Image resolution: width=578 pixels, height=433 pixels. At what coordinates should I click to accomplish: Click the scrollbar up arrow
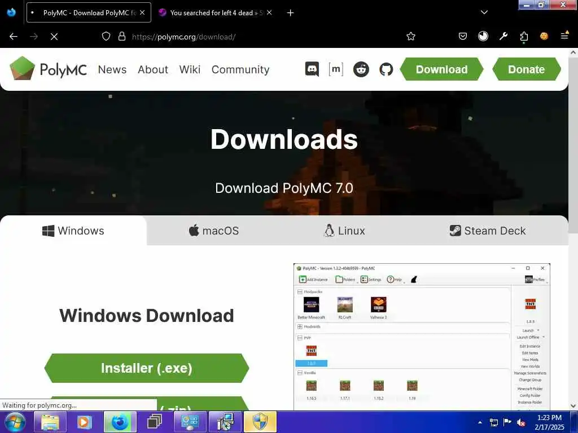point(573,52)
